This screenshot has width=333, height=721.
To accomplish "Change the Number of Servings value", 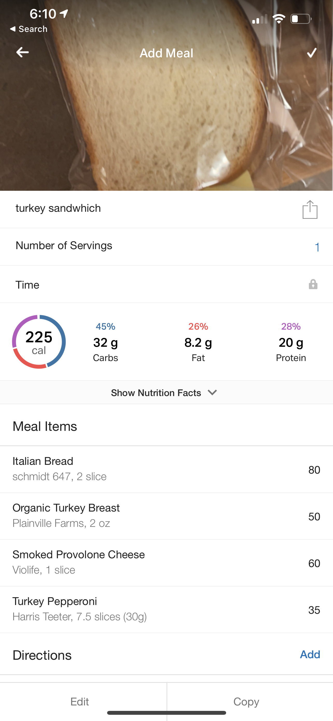I will point(317,247).
